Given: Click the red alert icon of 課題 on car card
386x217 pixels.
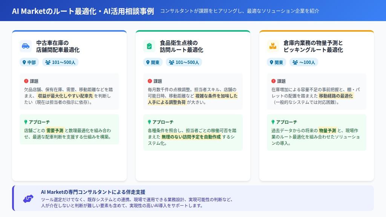Looking at the screenshot, I should coord(26,81).
